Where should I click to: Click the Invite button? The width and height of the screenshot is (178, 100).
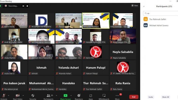[151, 97]
